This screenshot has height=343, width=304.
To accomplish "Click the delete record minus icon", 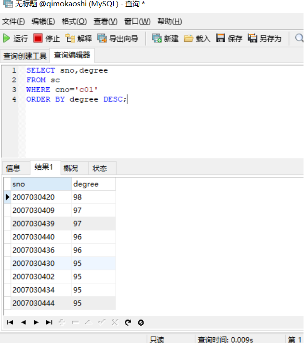I will coord(76,322).
